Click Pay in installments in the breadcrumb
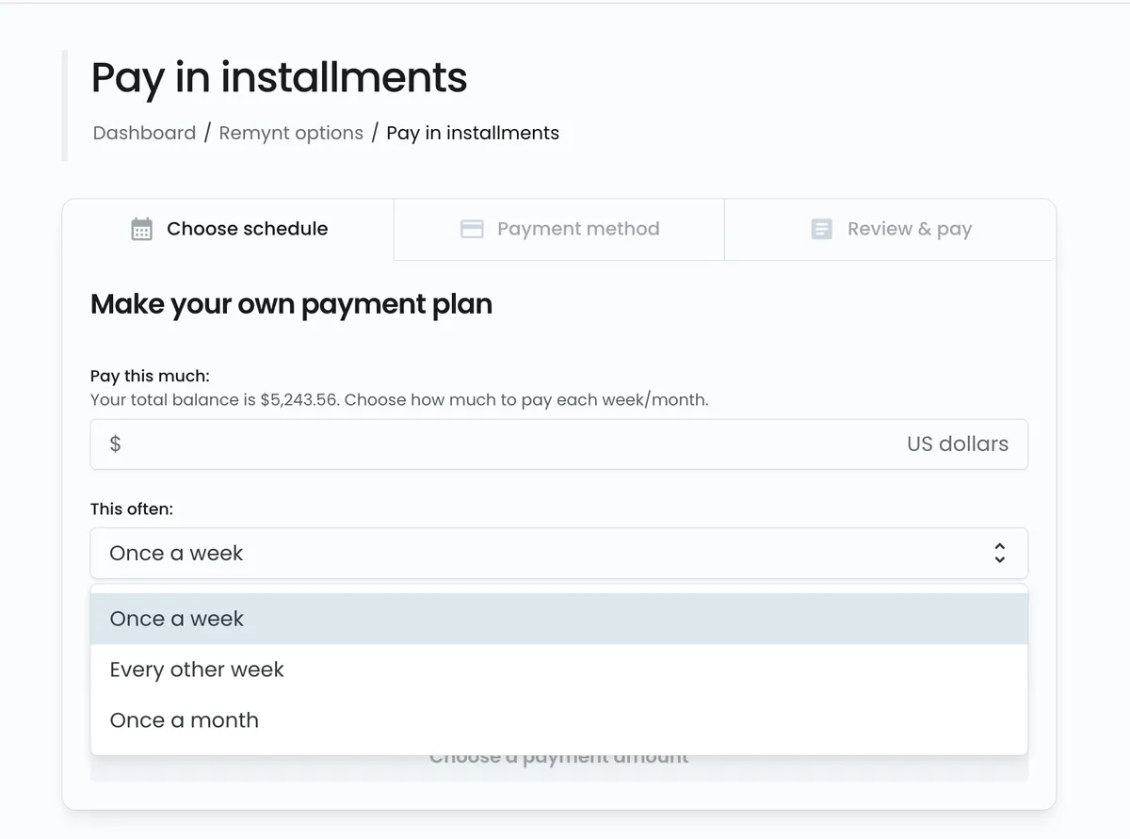The width and height of the screenshot is (1130, 839). tap(473, 133)
